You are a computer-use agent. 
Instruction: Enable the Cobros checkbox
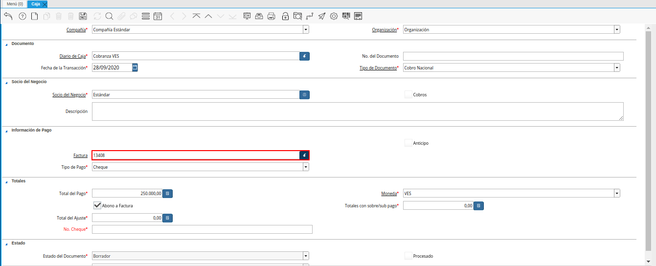click(408, 94)
